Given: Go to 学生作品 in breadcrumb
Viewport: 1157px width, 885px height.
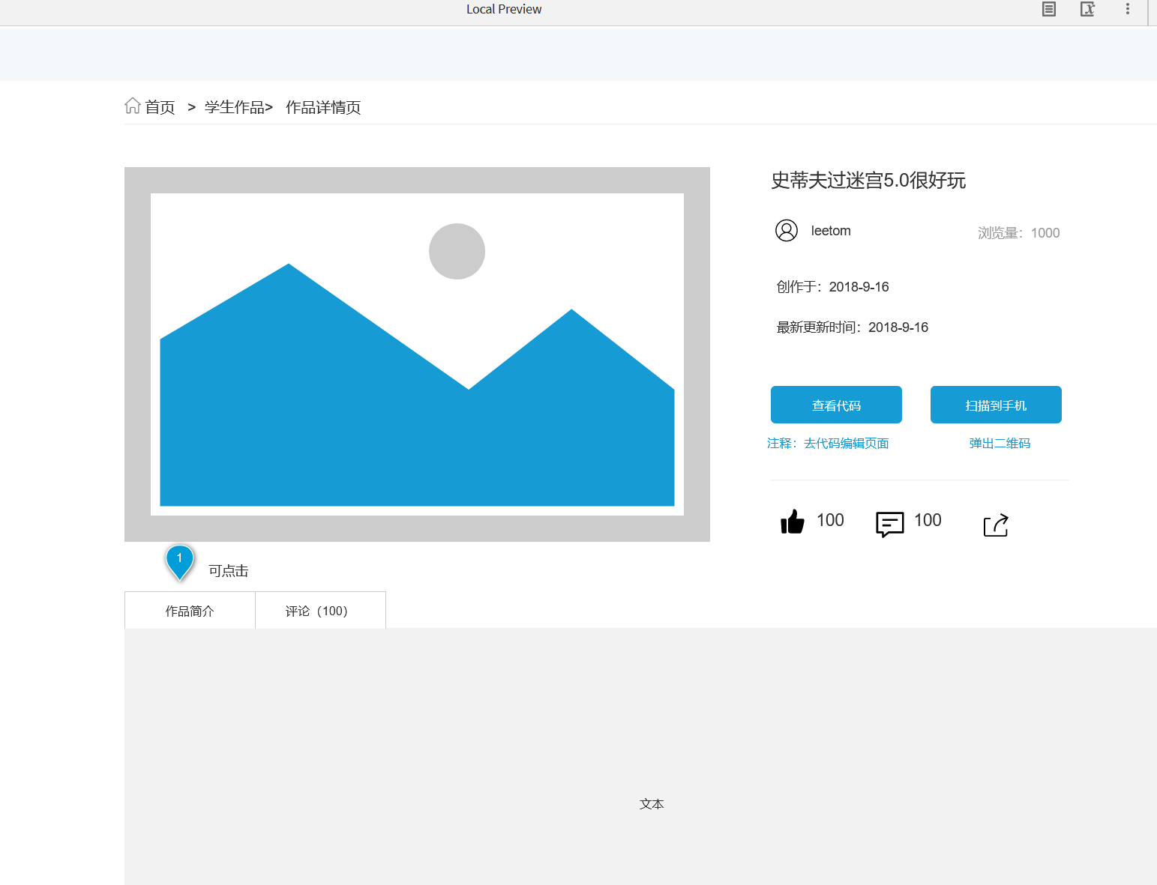Looking at the screenshot, I should coord(234,107).
